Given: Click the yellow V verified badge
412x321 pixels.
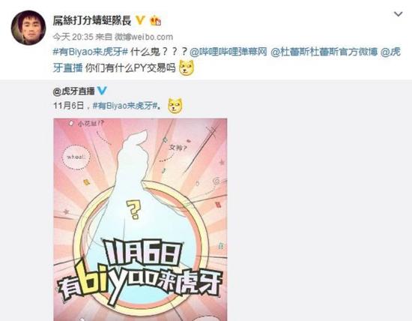Looking at the screenshot, I should pos(140,20).
